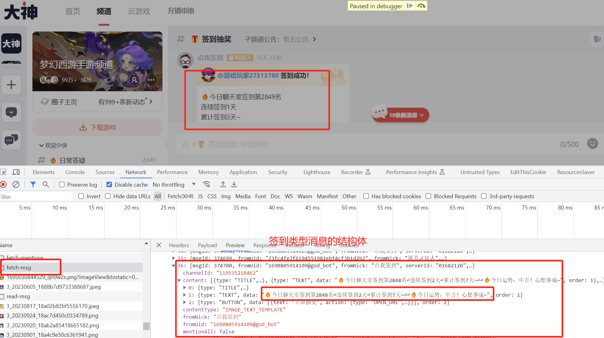This screenshot has height=338, width=604.
Task: Open the 日常答疑 channel
Action: click(97, 160)
